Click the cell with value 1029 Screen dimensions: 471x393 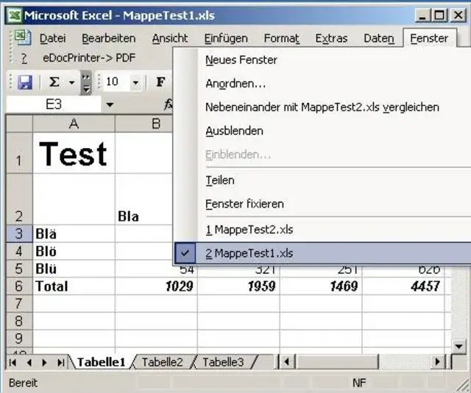coord(156,286)
